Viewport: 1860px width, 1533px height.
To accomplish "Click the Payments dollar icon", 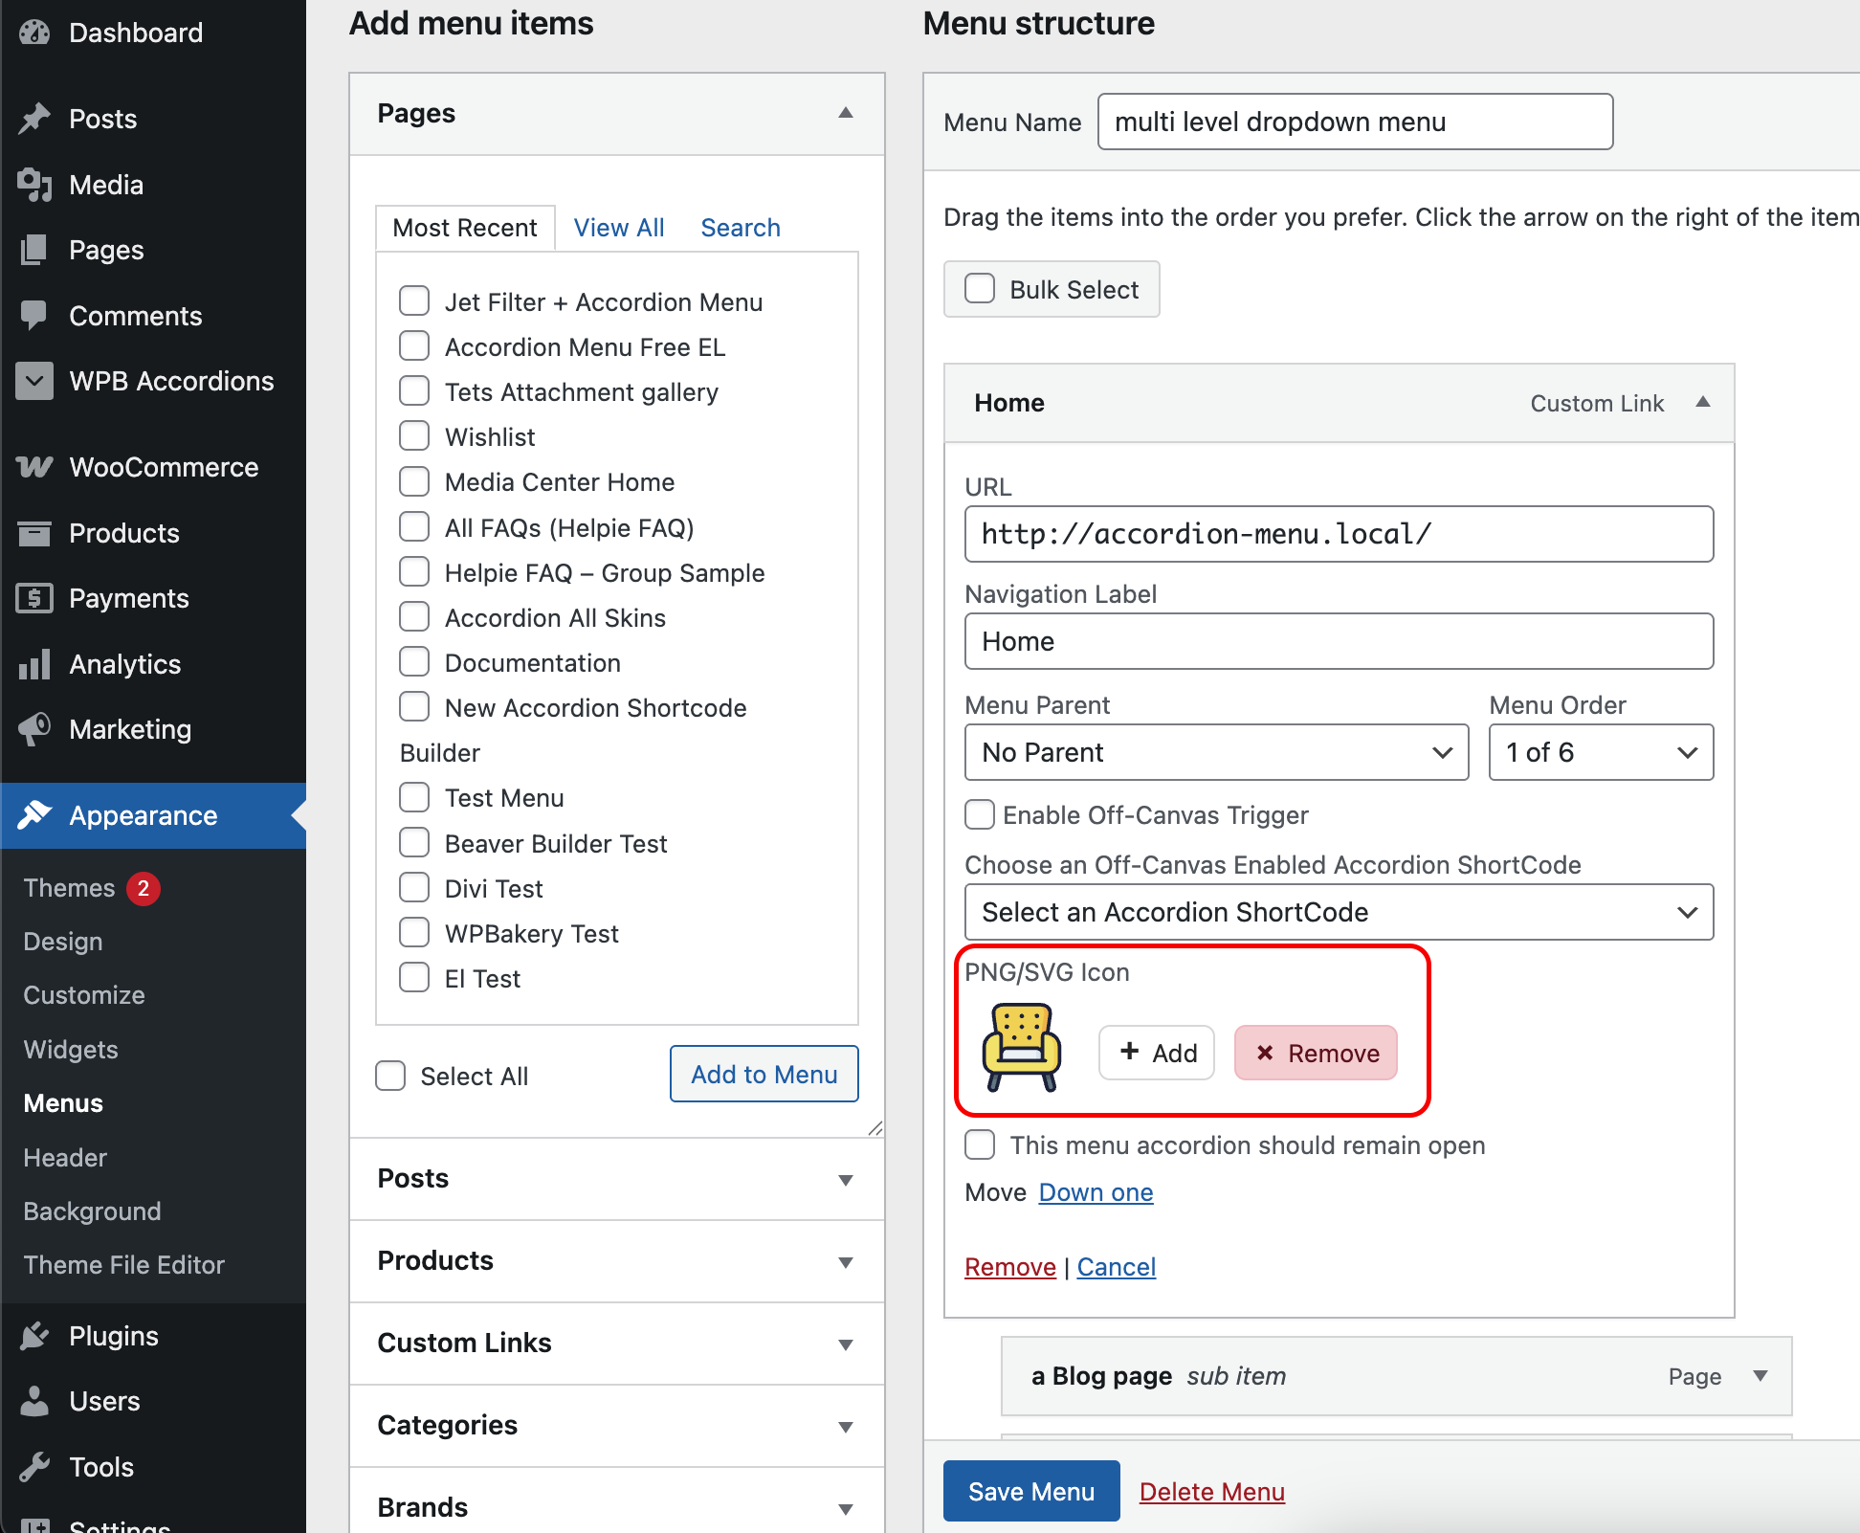I will (x=34, y=598).
